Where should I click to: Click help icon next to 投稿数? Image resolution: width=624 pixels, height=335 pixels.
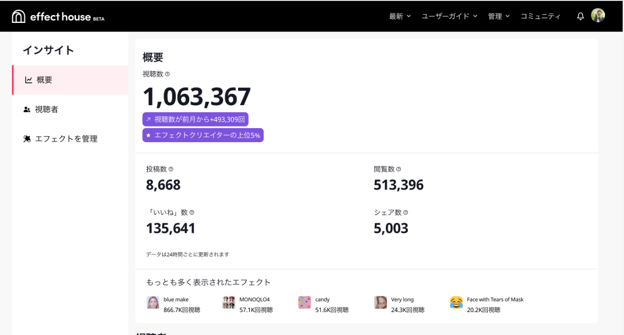[171, 169]
